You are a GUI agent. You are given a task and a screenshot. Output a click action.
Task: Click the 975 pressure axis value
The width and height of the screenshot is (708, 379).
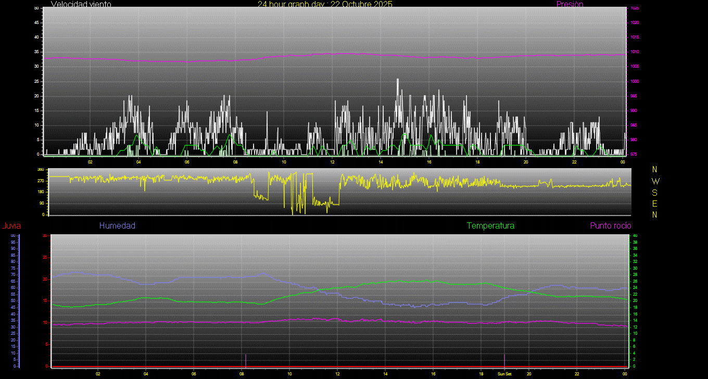tap(635, 155)
